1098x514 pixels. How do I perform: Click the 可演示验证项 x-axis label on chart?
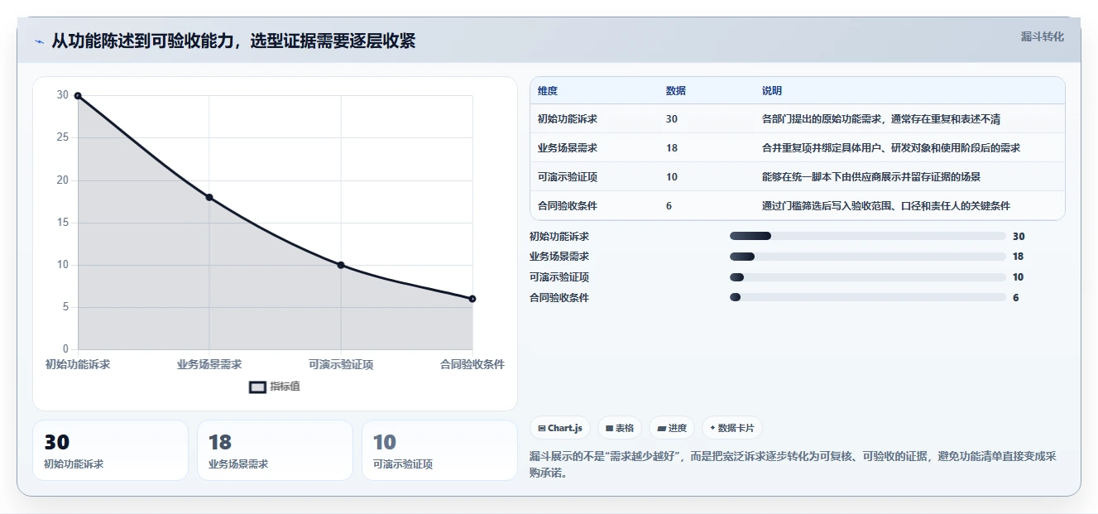tap(341, 364)
